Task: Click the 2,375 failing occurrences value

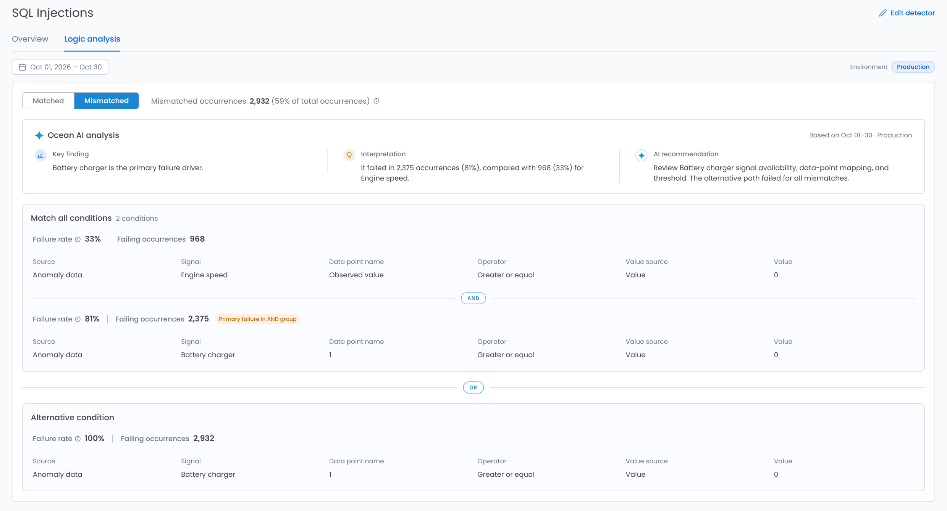Action: coord(199,319)
